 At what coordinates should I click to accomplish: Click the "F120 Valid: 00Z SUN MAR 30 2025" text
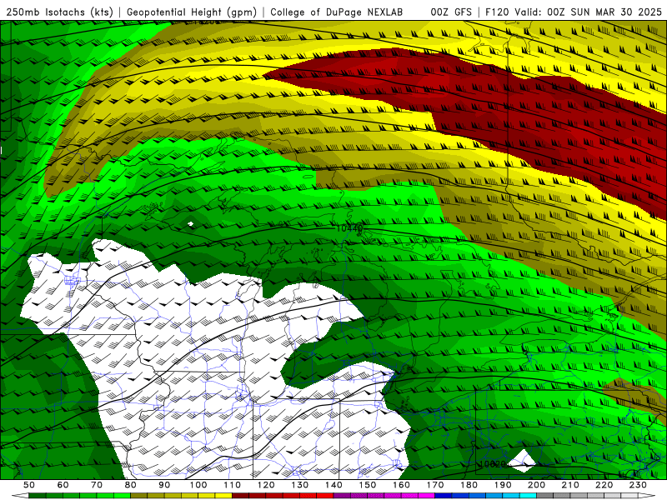(574, 12)
